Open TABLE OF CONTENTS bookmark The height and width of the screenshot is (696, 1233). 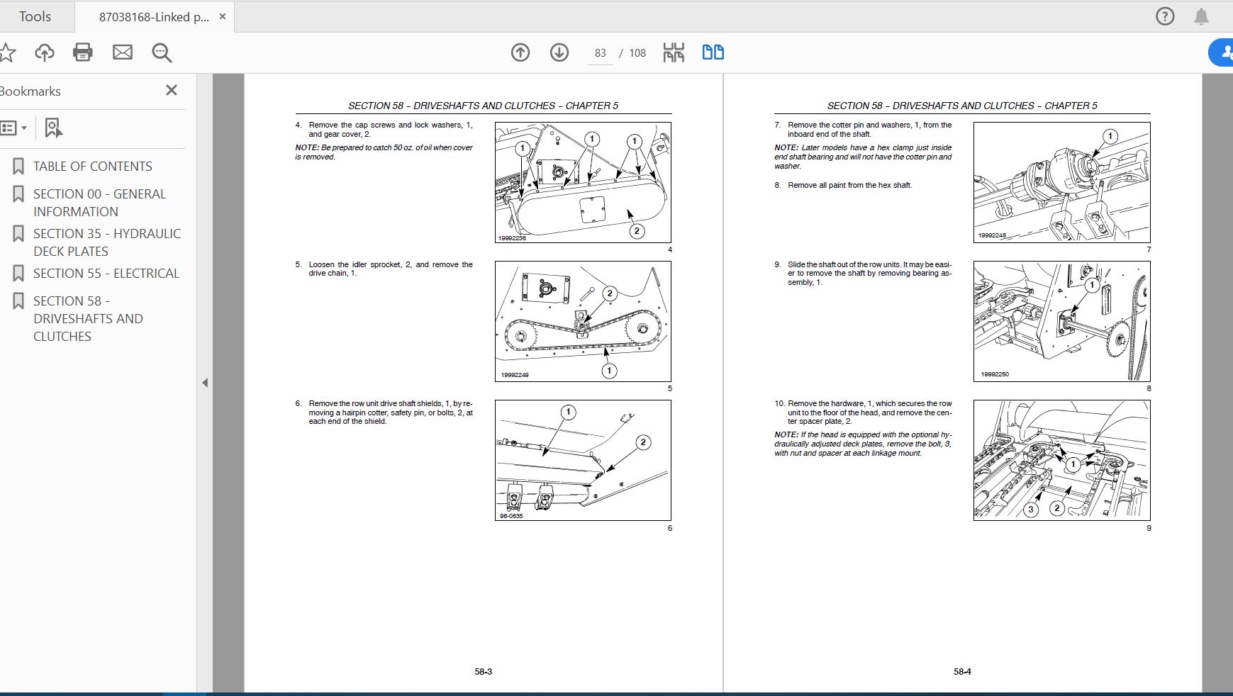pos(93,167)
